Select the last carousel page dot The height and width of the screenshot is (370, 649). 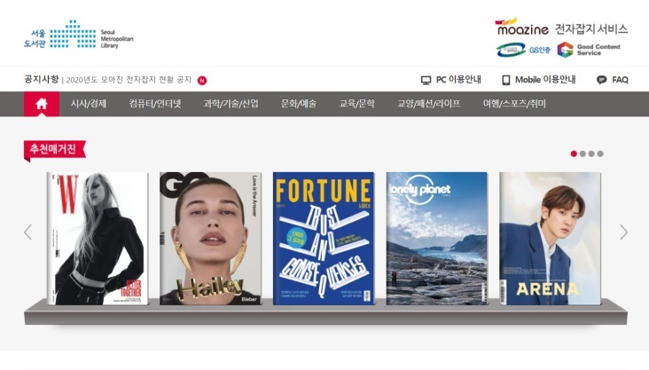pos(600,154)
